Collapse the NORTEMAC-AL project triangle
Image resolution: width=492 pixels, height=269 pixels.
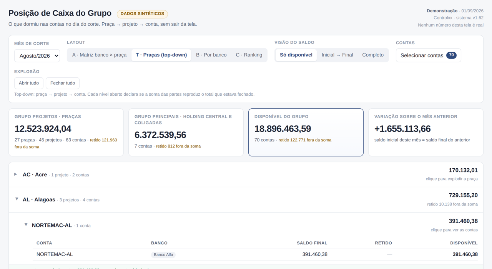tap(26, 225)
